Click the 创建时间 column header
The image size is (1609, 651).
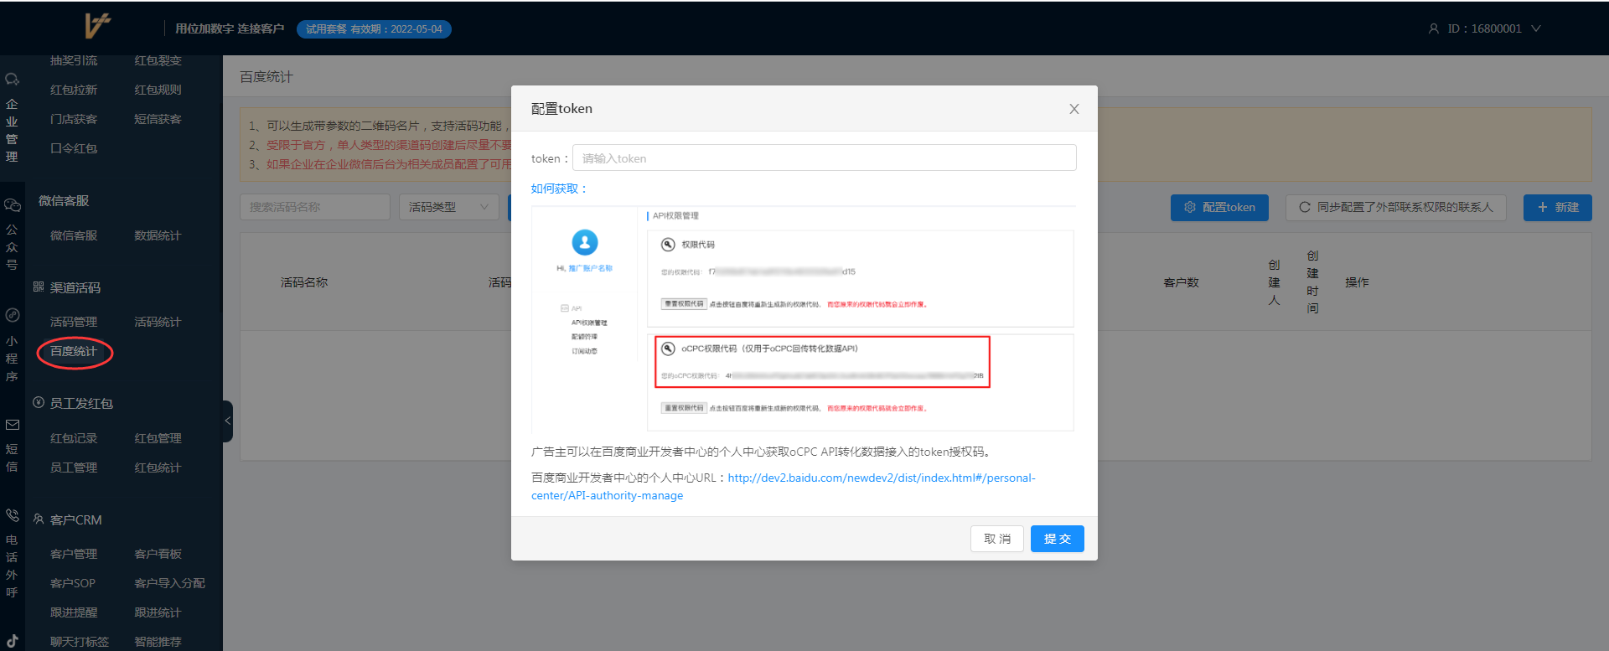coord(1312,282)
